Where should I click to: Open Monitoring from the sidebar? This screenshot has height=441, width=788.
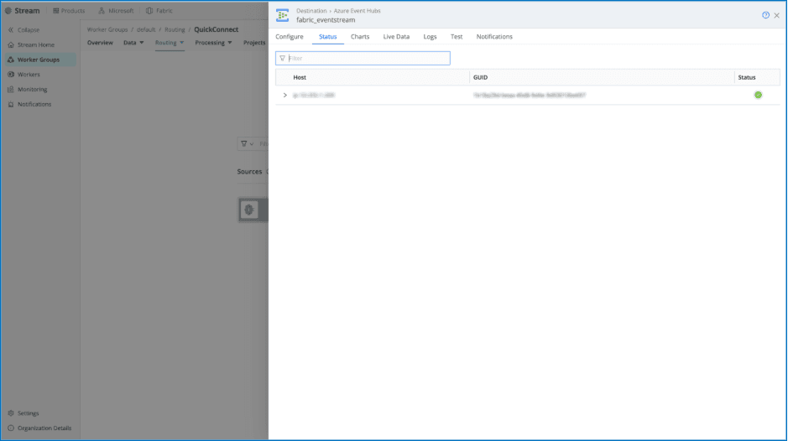pyautogui.click(x=32, y=90)
